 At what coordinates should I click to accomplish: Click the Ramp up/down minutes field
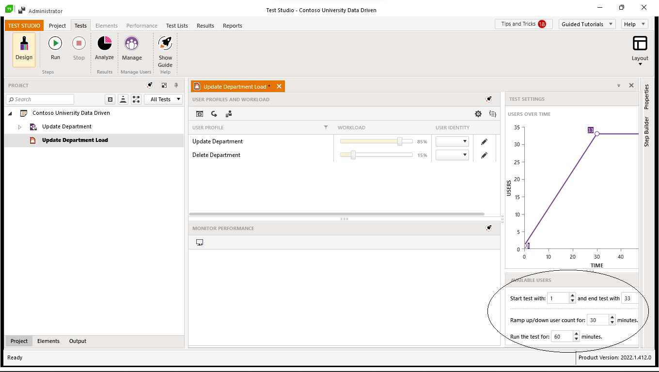tap(598, 320)
